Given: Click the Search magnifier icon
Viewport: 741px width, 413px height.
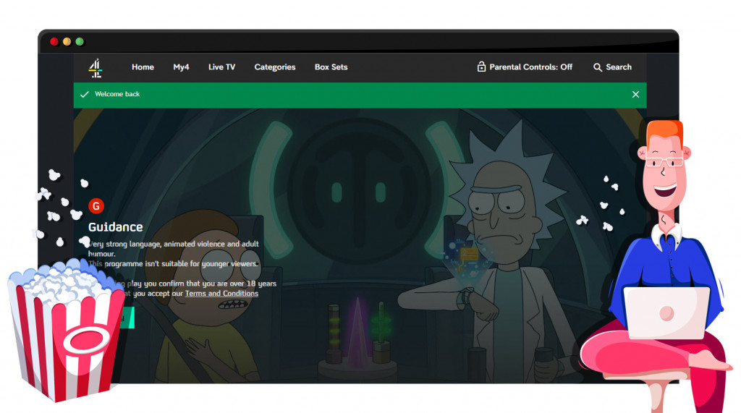Looking at the screenshot, I should click(598, 67).
